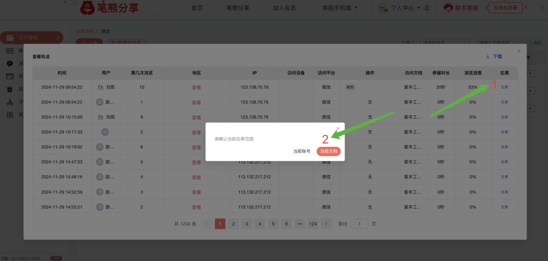The height and width of the screenshot is (261, 548).
Task: Click 拉黑 for the 10:19:02 row
Action: pos(504,147)
